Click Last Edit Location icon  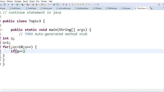(x=83, y=5)
